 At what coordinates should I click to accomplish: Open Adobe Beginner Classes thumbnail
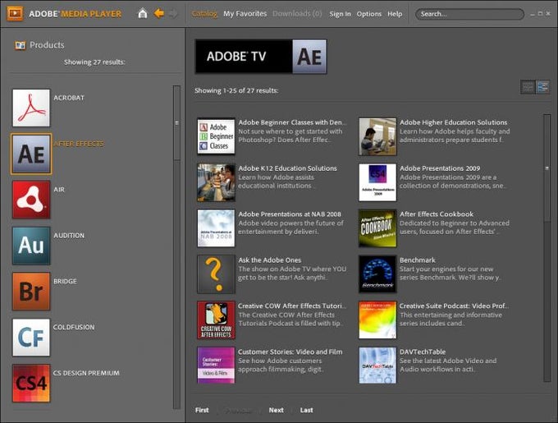[x=216, y=136]
